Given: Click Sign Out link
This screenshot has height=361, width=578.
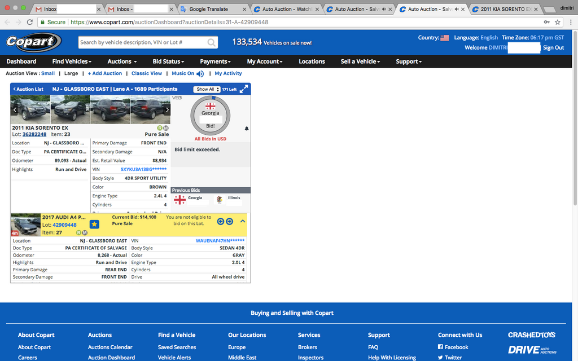Looking at the screenshot, I should coord(553,47).
